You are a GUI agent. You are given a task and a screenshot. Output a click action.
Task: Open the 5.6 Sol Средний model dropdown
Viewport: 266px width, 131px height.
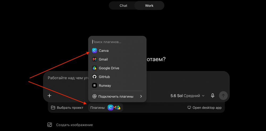coord(188,96)
